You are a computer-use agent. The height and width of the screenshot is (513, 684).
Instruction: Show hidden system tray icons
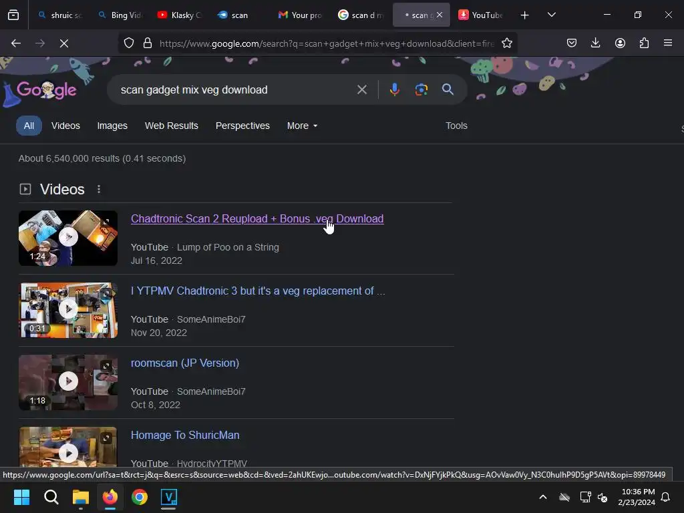(543, 497)
